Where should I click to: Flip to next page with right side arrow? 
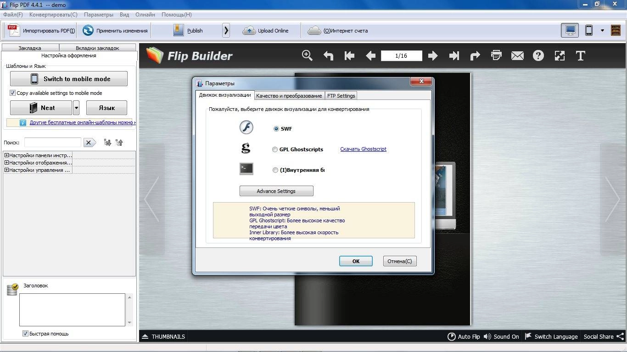tap(613, 199)
